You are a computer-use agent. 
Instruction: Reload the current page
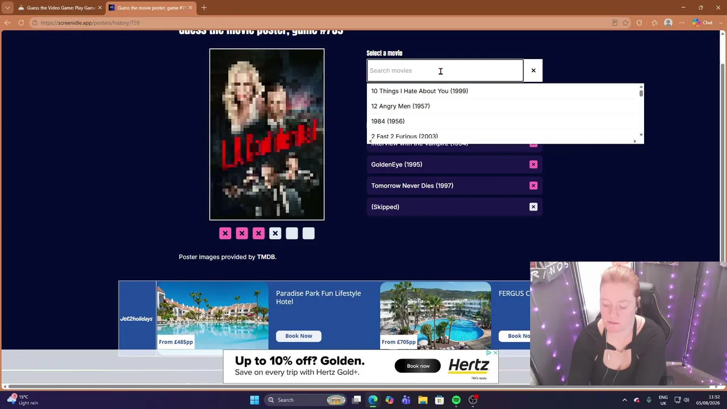click(x=21, y=23)
